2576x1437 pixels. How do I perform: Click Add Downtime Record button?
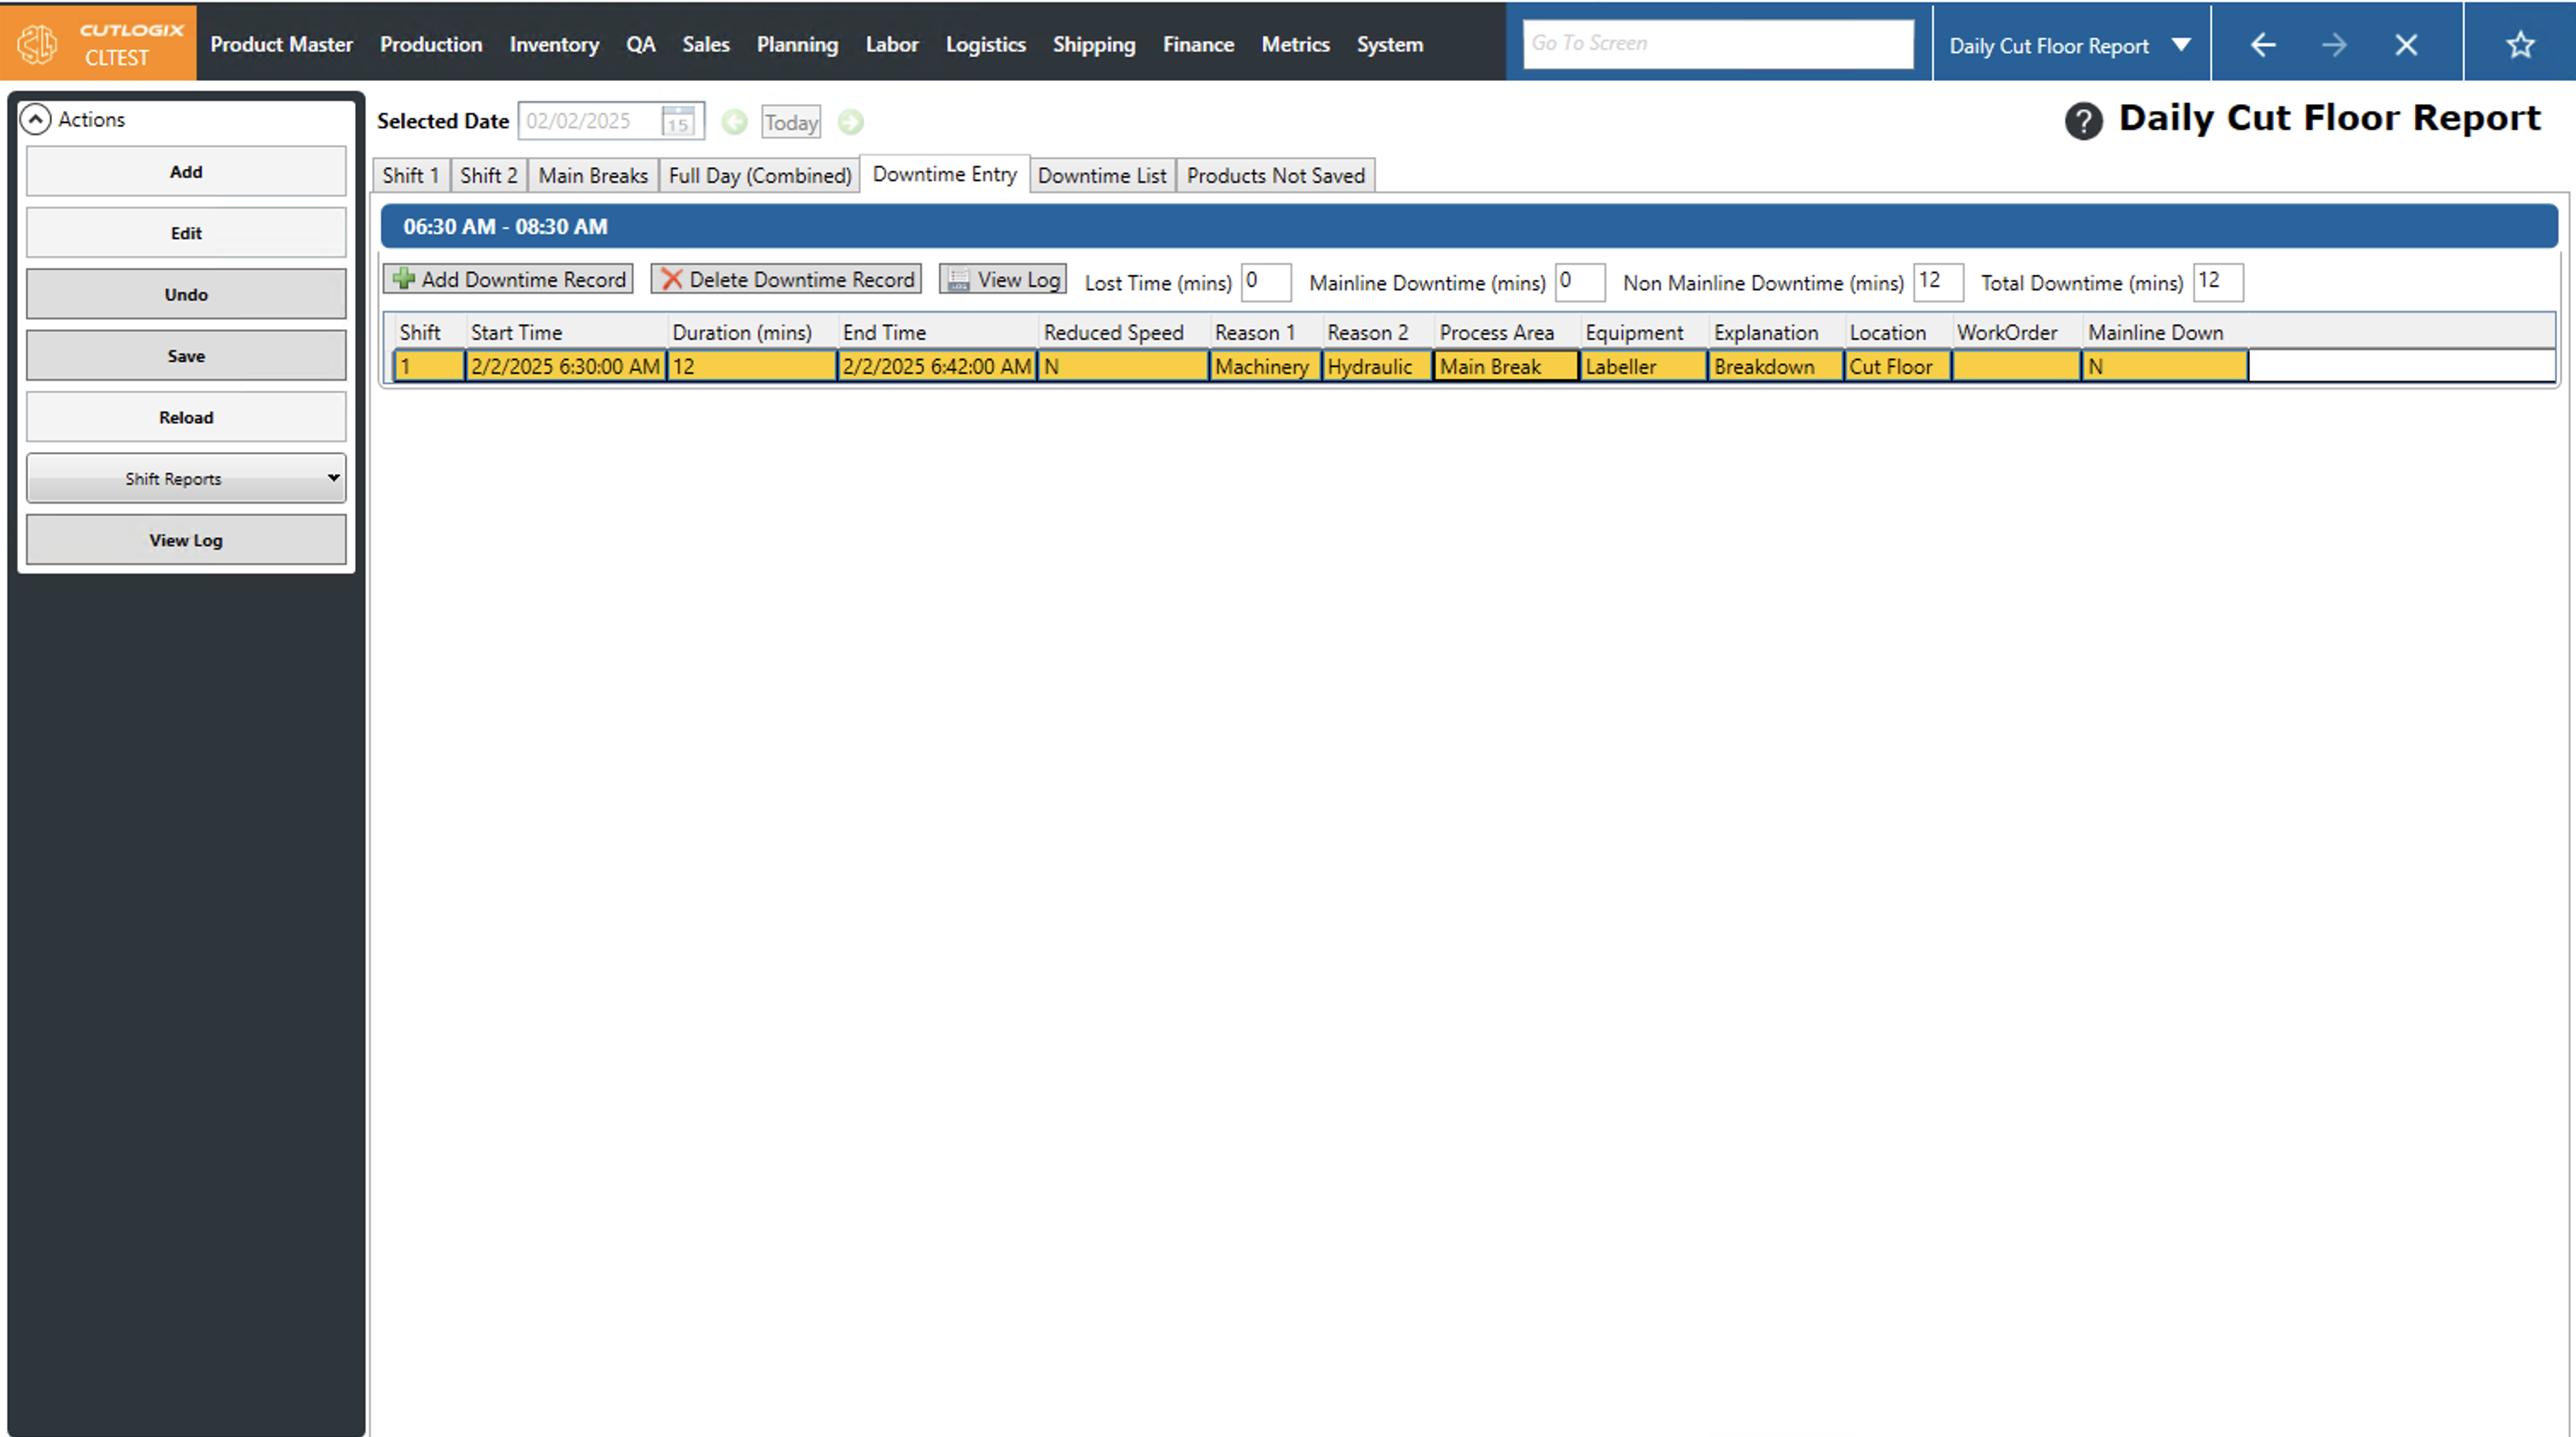509,279
